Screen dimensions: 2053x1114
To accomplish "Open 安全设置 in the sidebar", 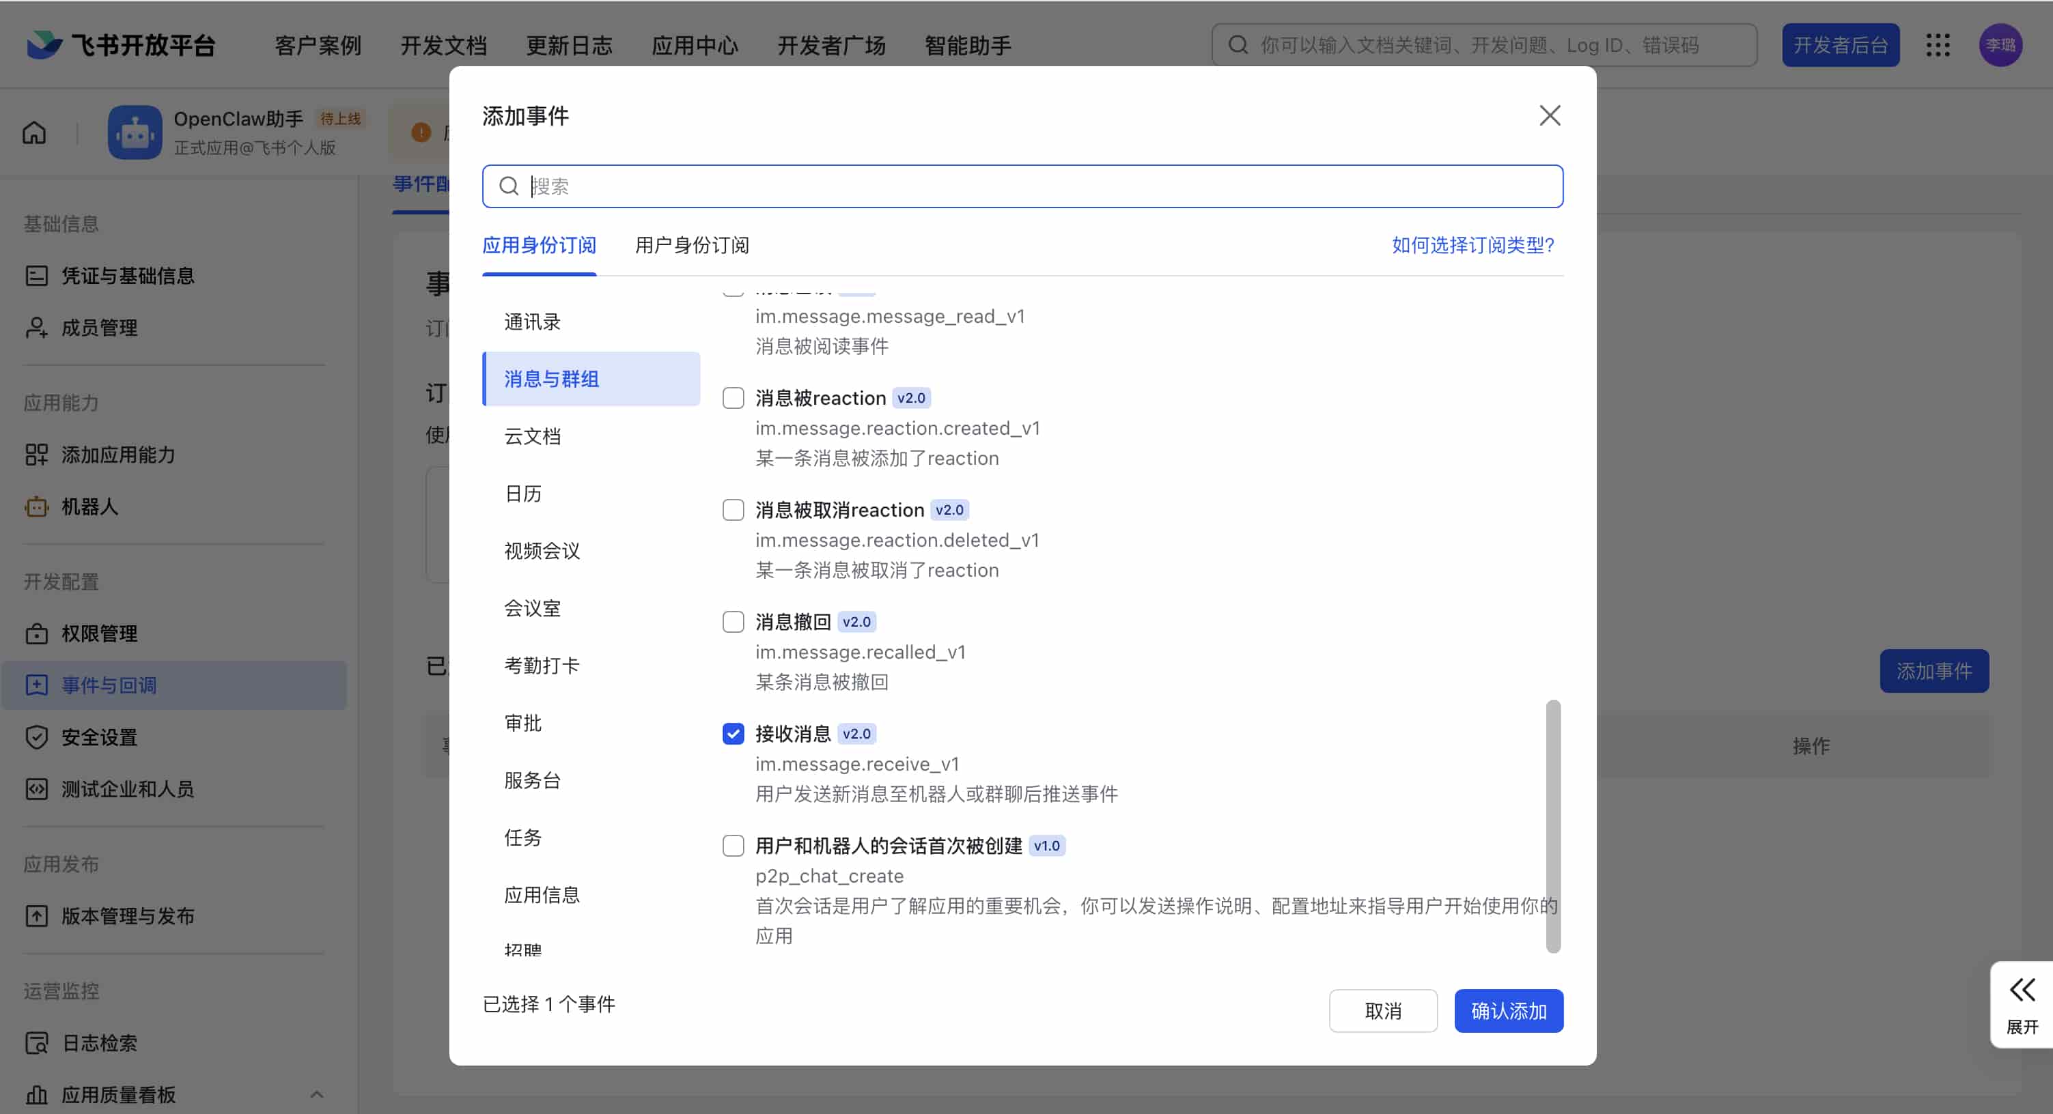I will tap(99, 737).
